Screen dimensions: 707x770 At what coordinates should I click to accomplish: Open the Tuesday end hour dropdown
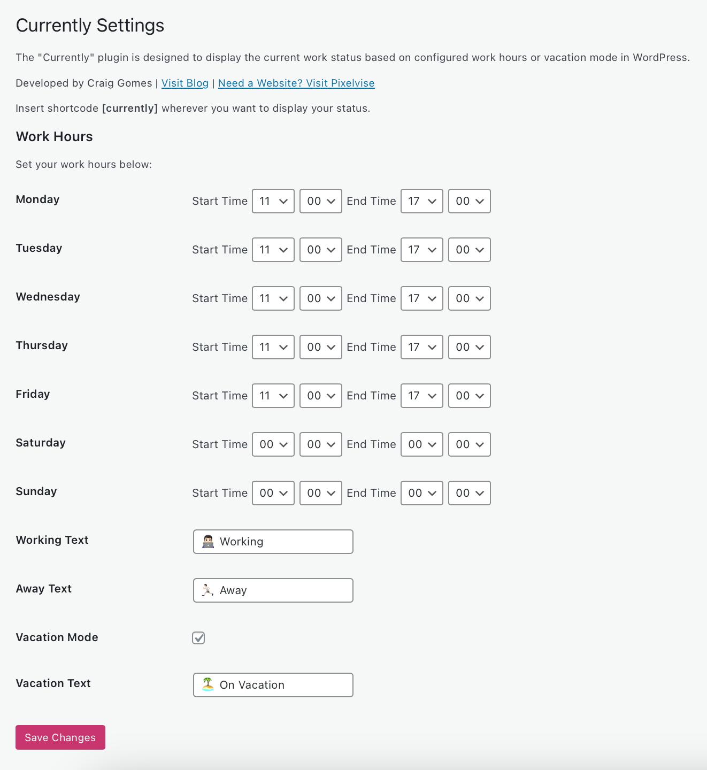[x=421, y=250]
